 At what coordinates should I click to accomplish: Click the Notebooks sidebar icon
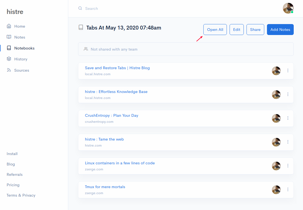pos(9,48)
